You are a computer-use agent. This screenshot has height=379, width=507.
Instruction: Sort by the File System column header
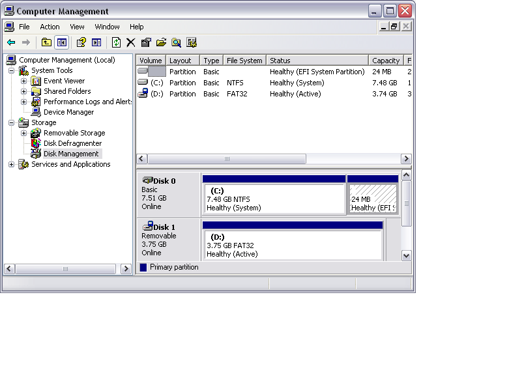click(245, 61)
